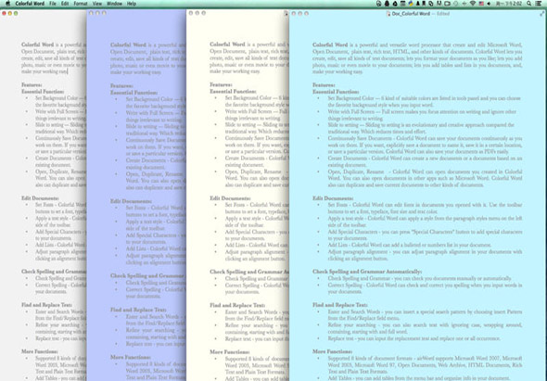Click 'Essential Function:' heading in cyan window
This screenshot has width=547, height=381.
pos(336,92)
